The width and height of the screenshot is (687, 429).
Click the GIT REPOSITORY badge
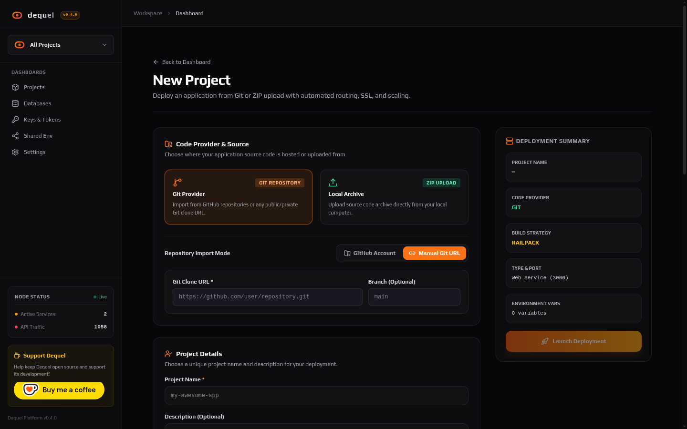coord(280,183)
